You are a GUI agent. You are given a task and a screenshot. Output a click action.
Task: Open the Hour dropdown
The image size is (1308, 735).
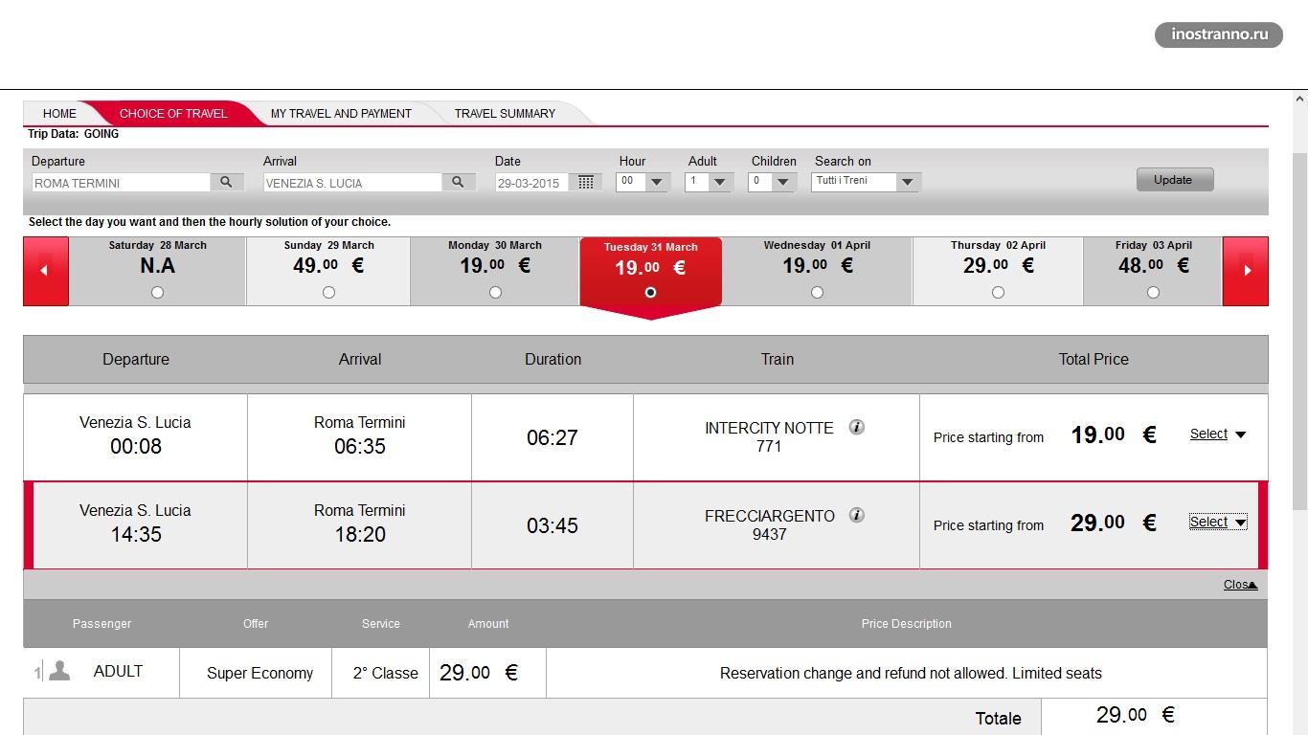656,182
